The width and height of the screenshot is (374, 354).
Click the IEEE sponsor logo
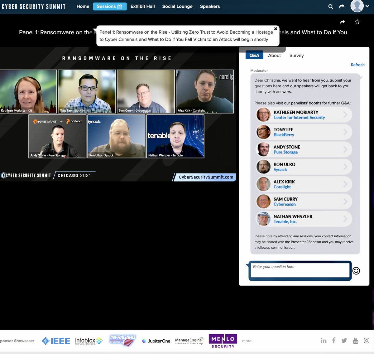[x=56, y=341]
